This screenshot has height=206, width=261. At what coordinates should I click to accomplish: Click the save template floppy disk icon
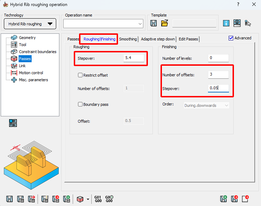[x=154, y=23]
